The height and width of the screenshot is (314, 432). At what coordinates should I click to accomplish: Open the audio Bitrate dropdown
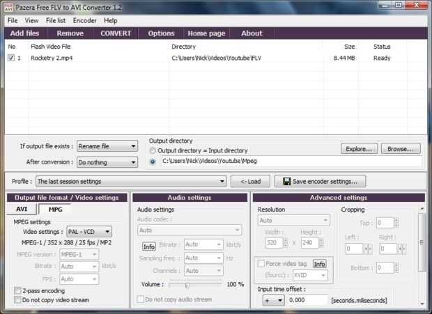click(x=203, y=244)
